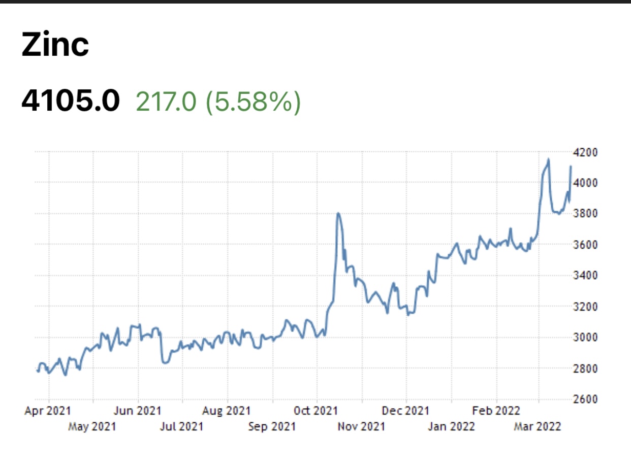Click the Mar 2022 axis label
This screenshot has height=467, width=631.
pyautogui.click(x=538, y=426)
